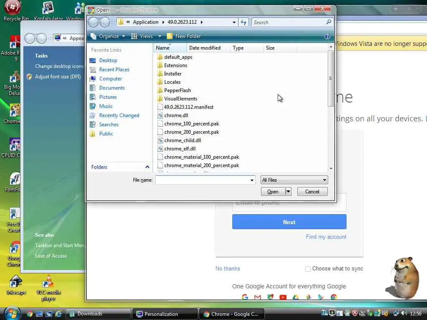Click the Inkscape desktop shortcut
Image resolution: width=427 pixels, height=320 pixels.
pyautogui.click(x=16, y=285)
